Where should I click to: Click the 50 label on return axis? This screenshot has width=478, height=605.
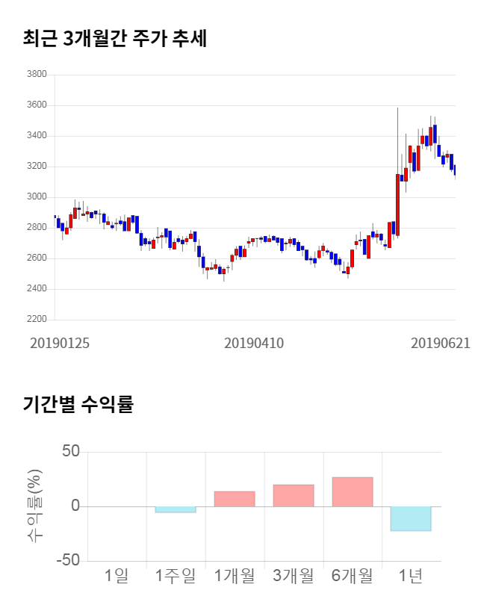(70, 452)
